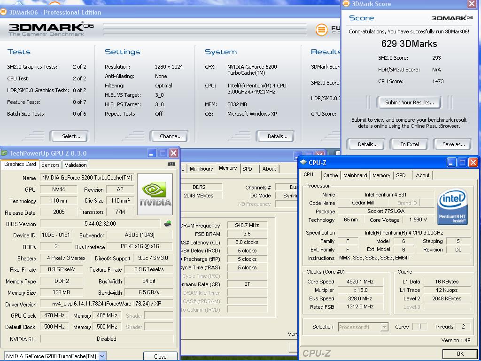The width and height of the screenshot is (481, 361).
Task: Click the Bus Interface value PCI-E x16
Action: coord(140,246)
